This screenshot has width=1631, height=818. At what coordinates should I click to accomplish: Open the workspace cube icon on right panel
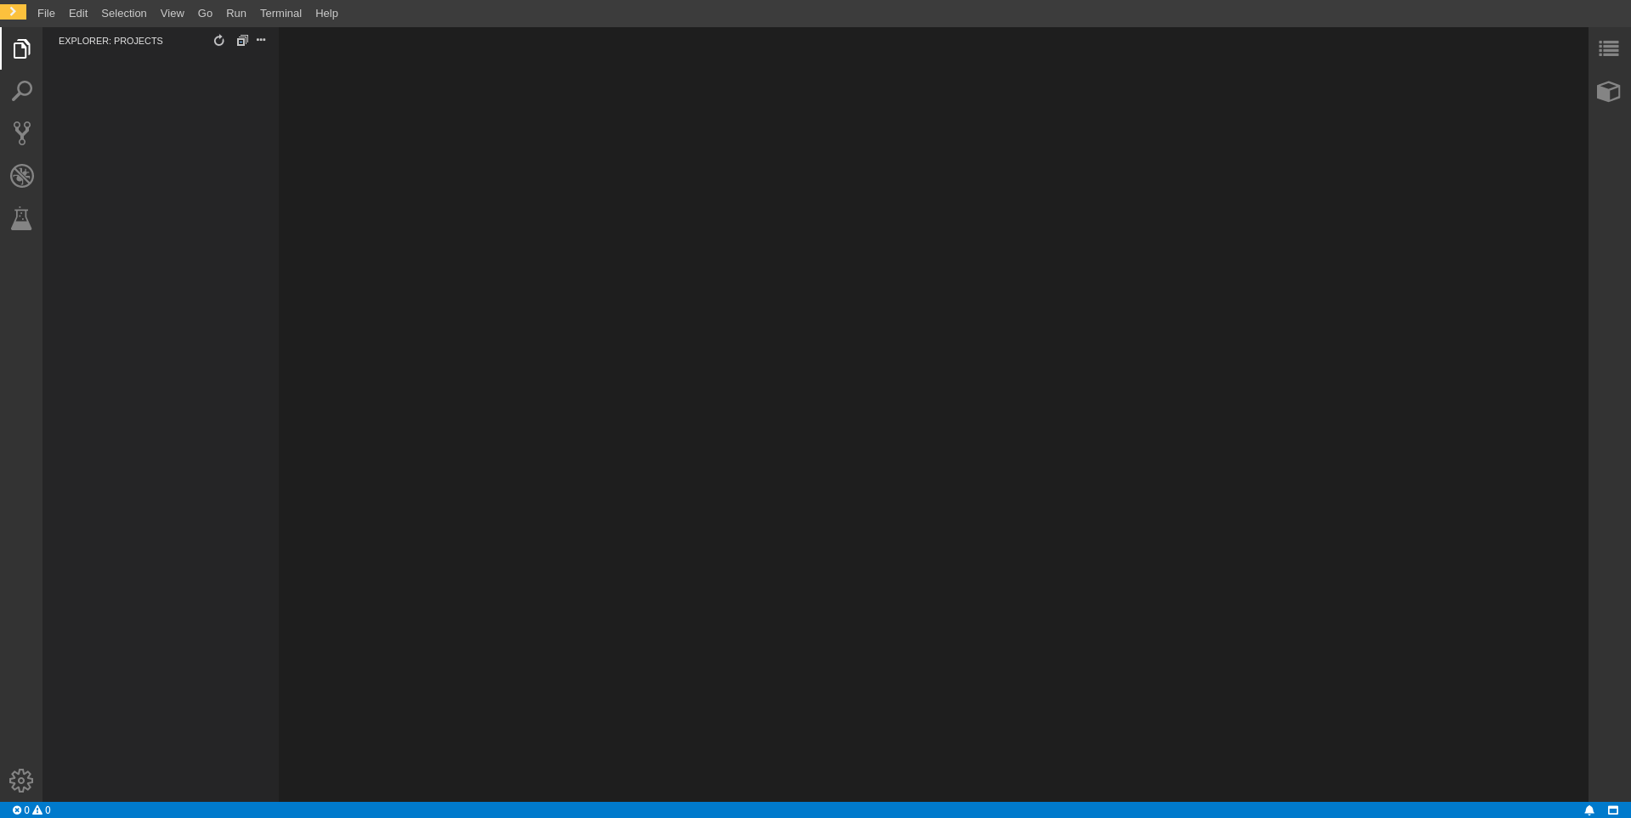tap(1609, 91)
